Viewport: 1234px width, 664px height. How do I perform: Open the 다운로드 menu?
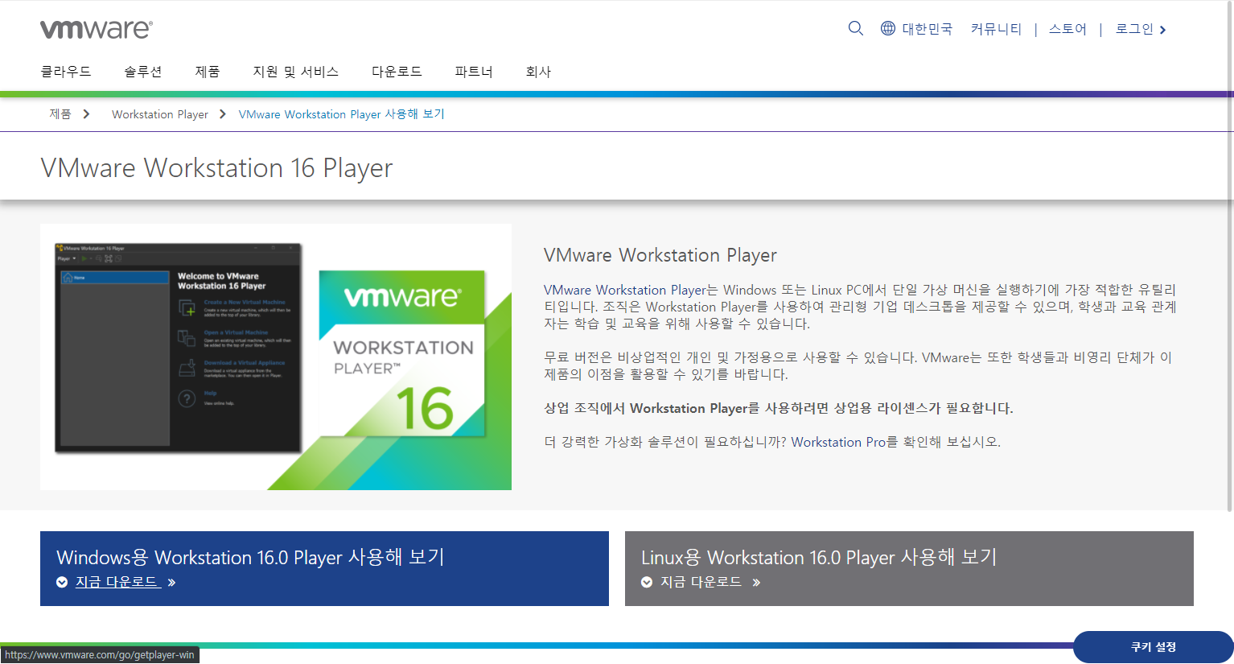397,72
